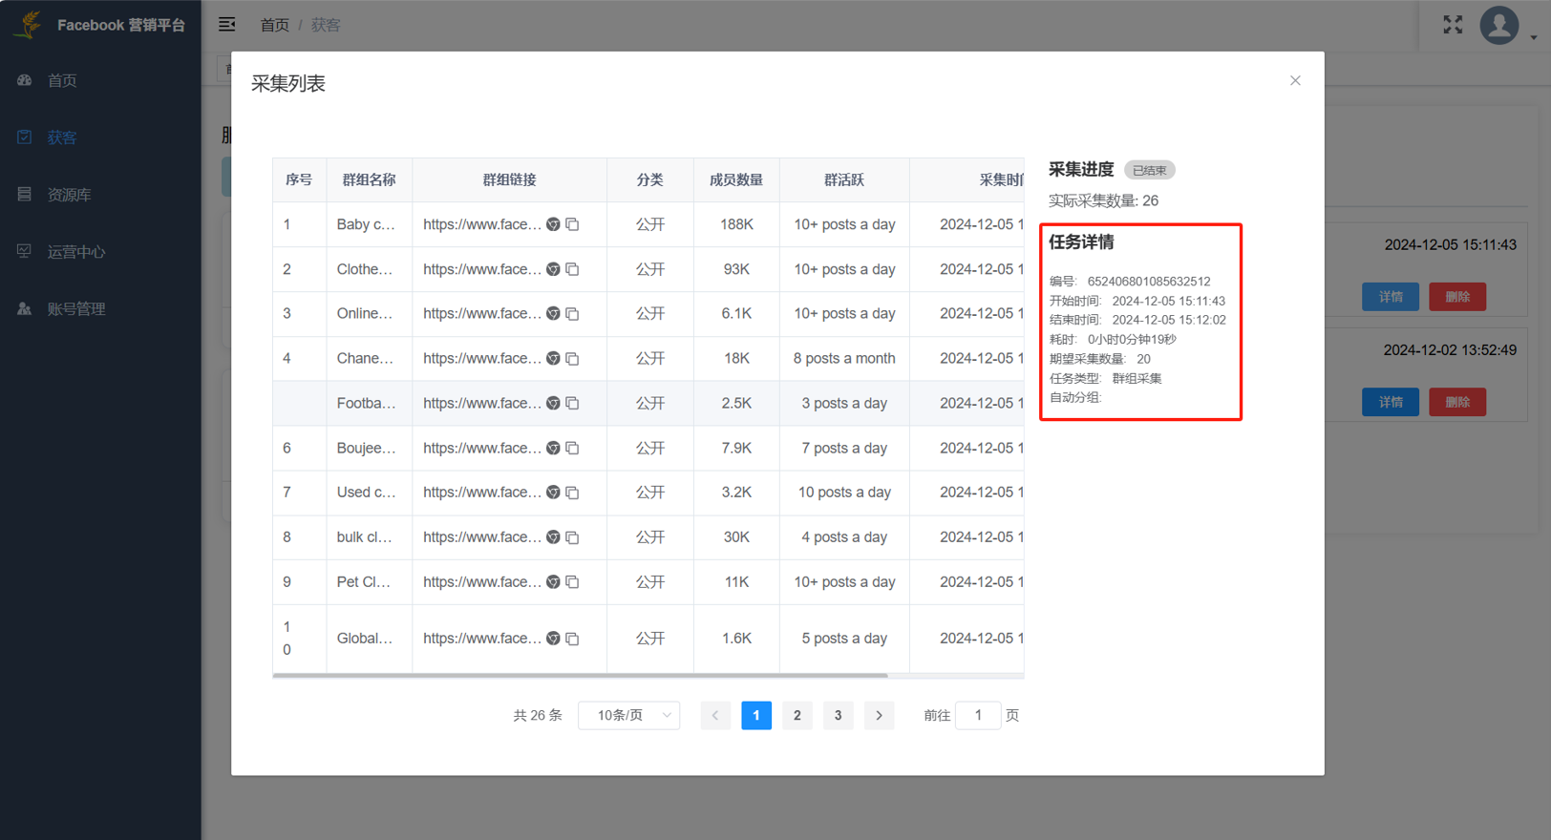Select page 1 in pagination
This screenshot has height=840, width=1551.
756,715
